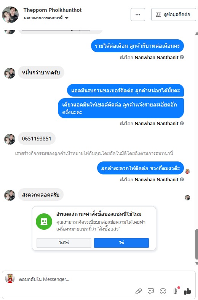Click the page avatar beside reply field
Image resolution: width=198 pixels, height=300 pixels.
click(10, 278)
